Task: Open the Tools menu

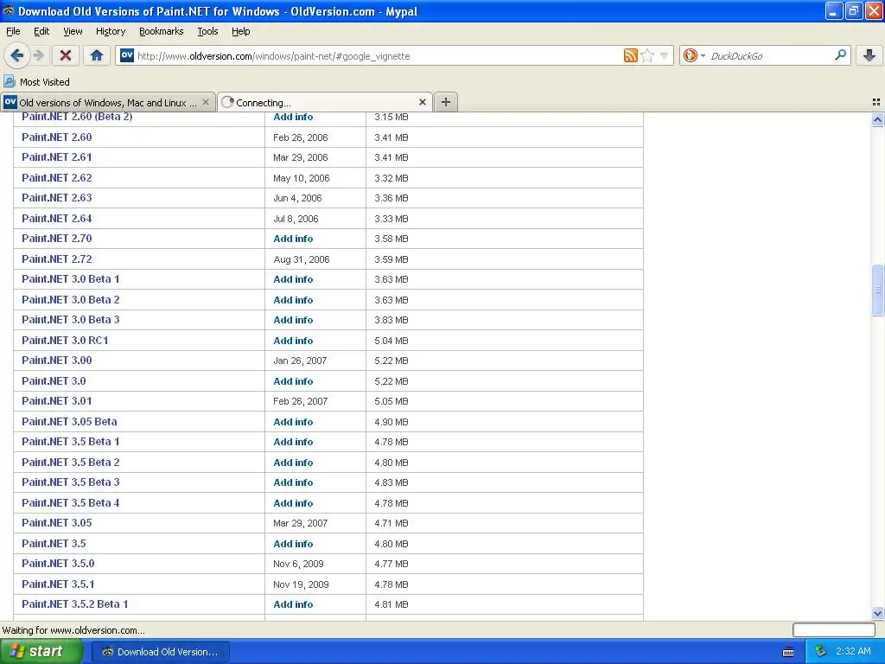Action: (207, 31)
